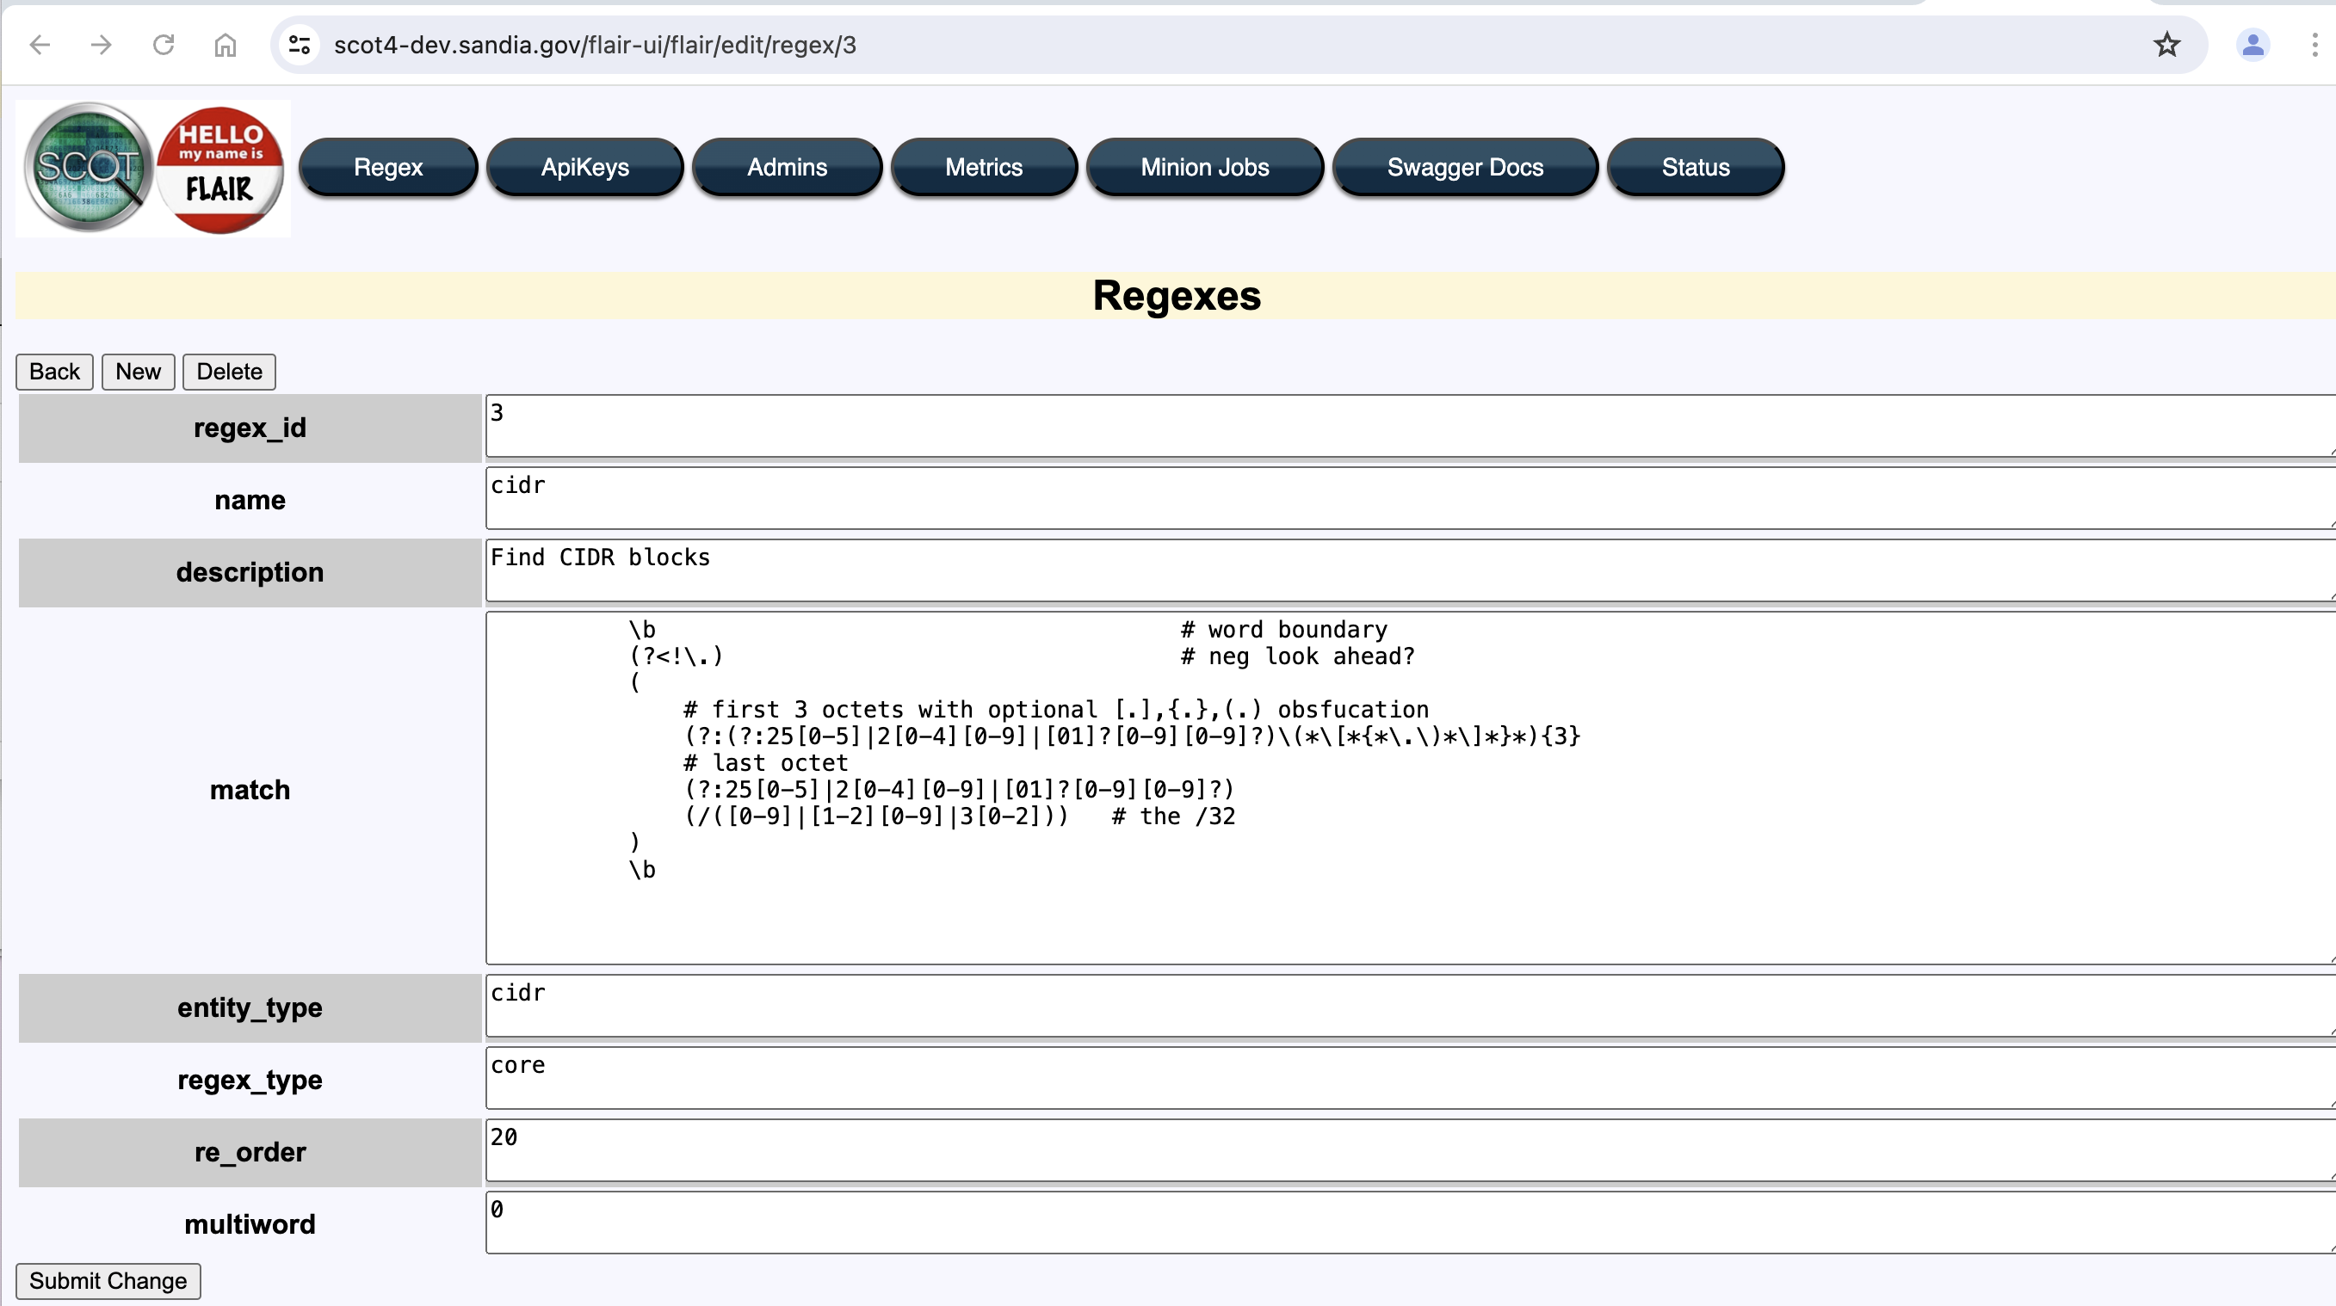Click the Submit Change button
The width and height of the screenshot is (2336, 1306).
(x=109, y=1280)
